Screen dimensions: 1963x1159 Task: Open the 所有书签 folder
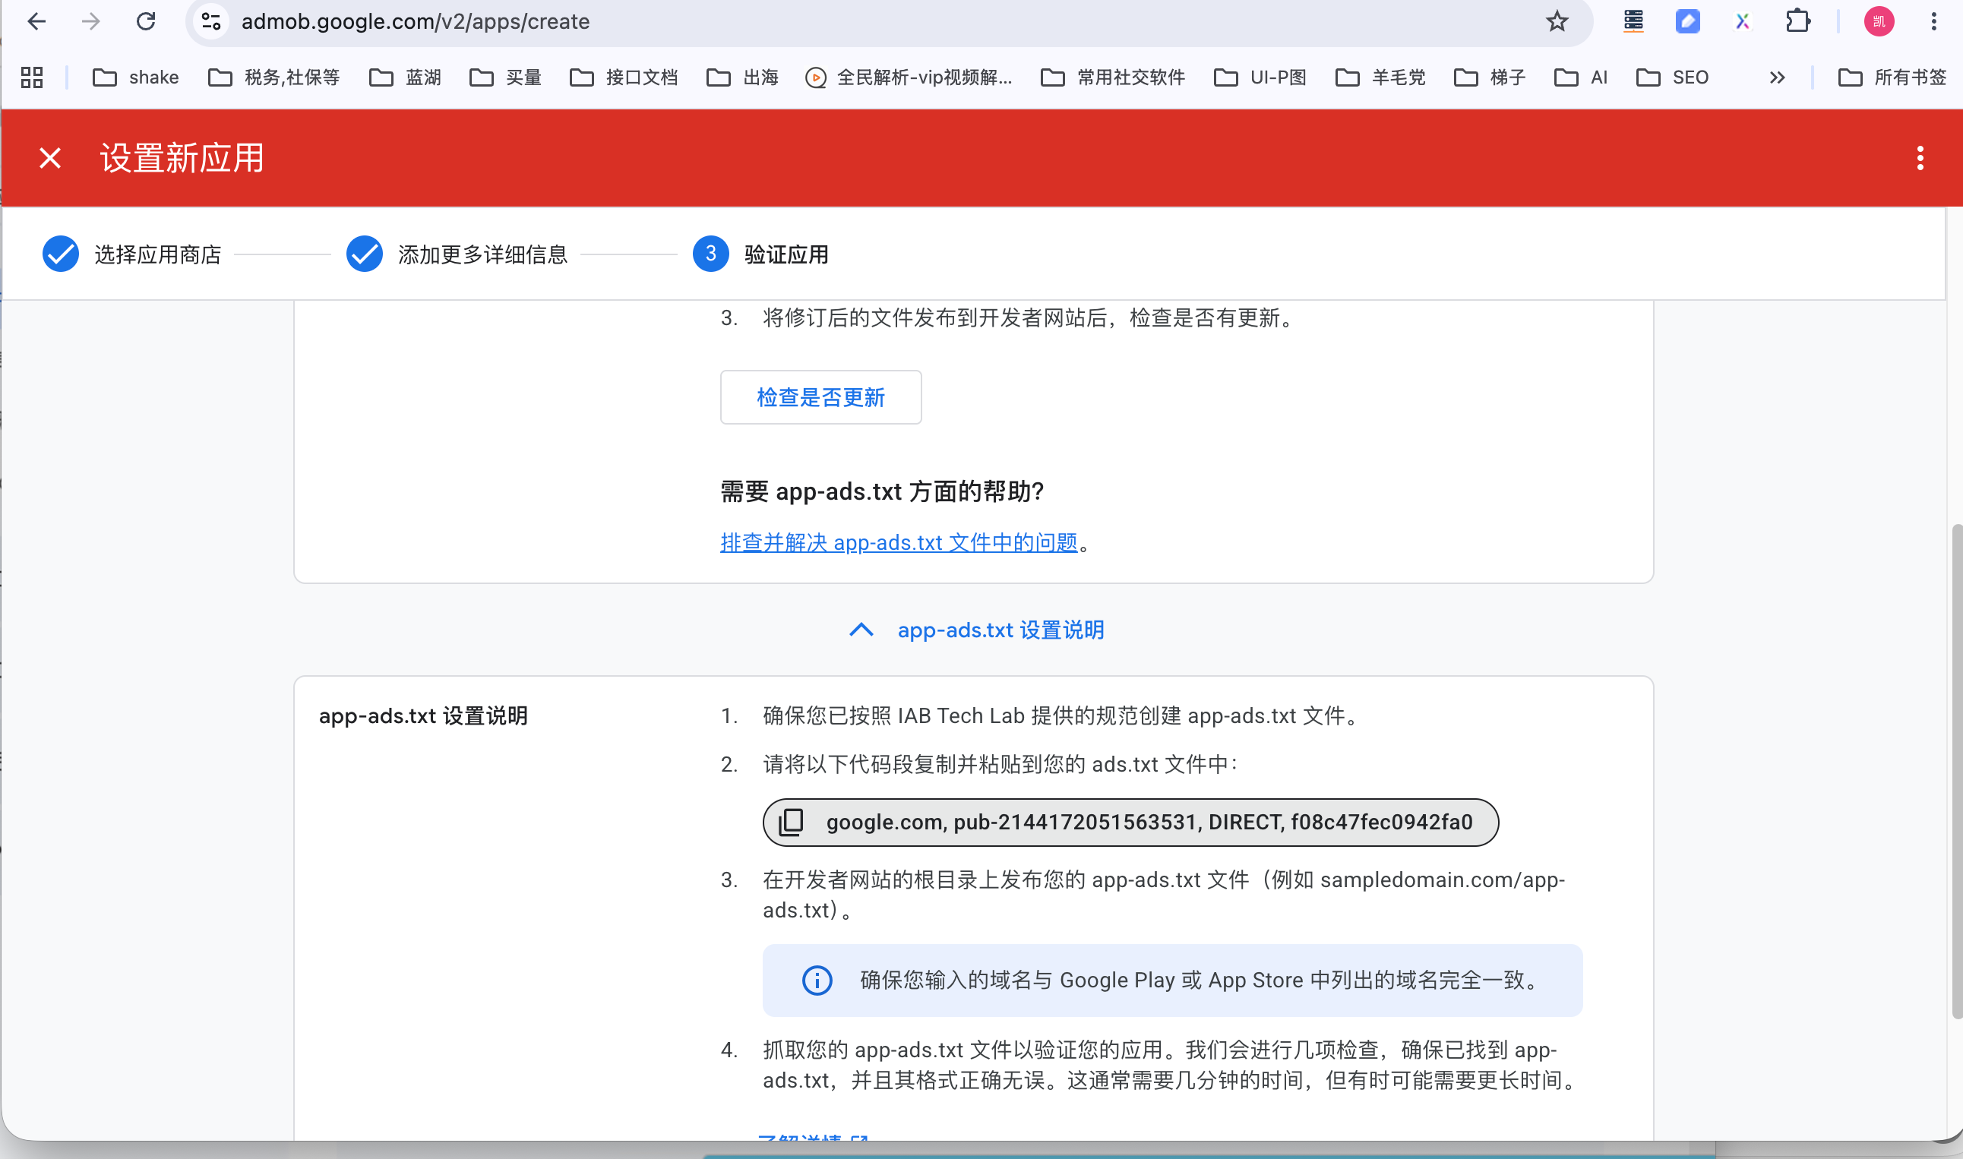point(1892,77)
